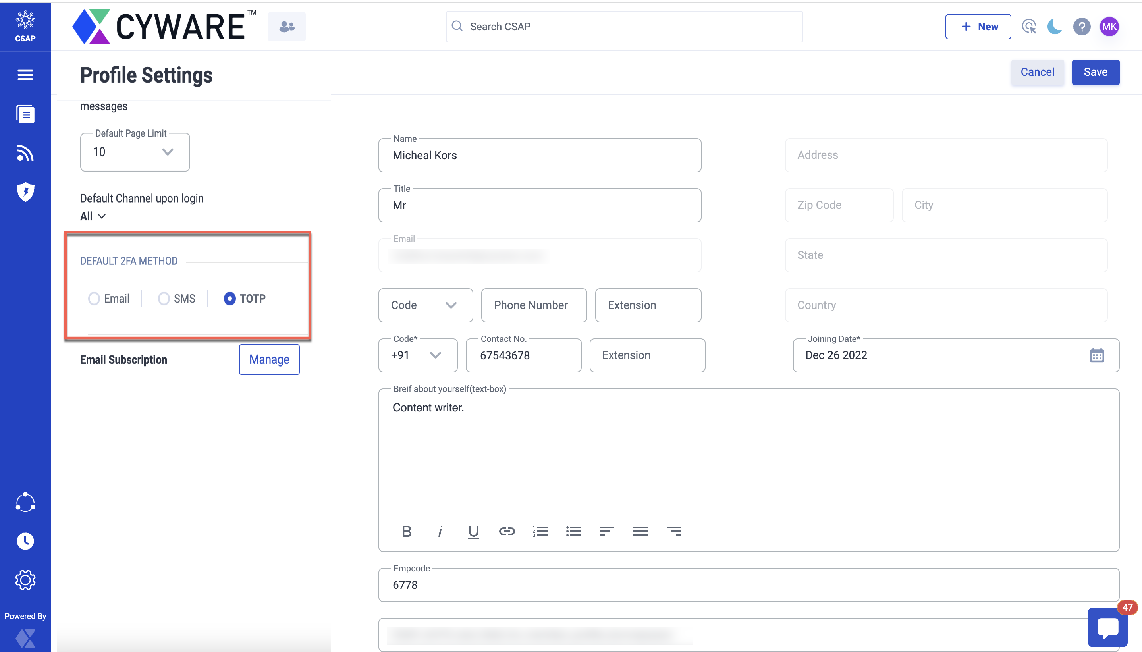This screenshot has height=652, width=1142.
Task: Click the Zip Code input field
Action: (x=839, y=205)
